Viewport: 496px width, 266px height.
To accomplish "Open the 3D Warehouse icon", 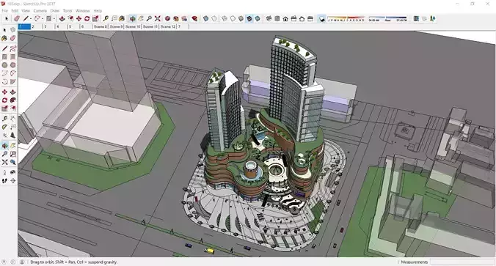I will click(167, 18).
